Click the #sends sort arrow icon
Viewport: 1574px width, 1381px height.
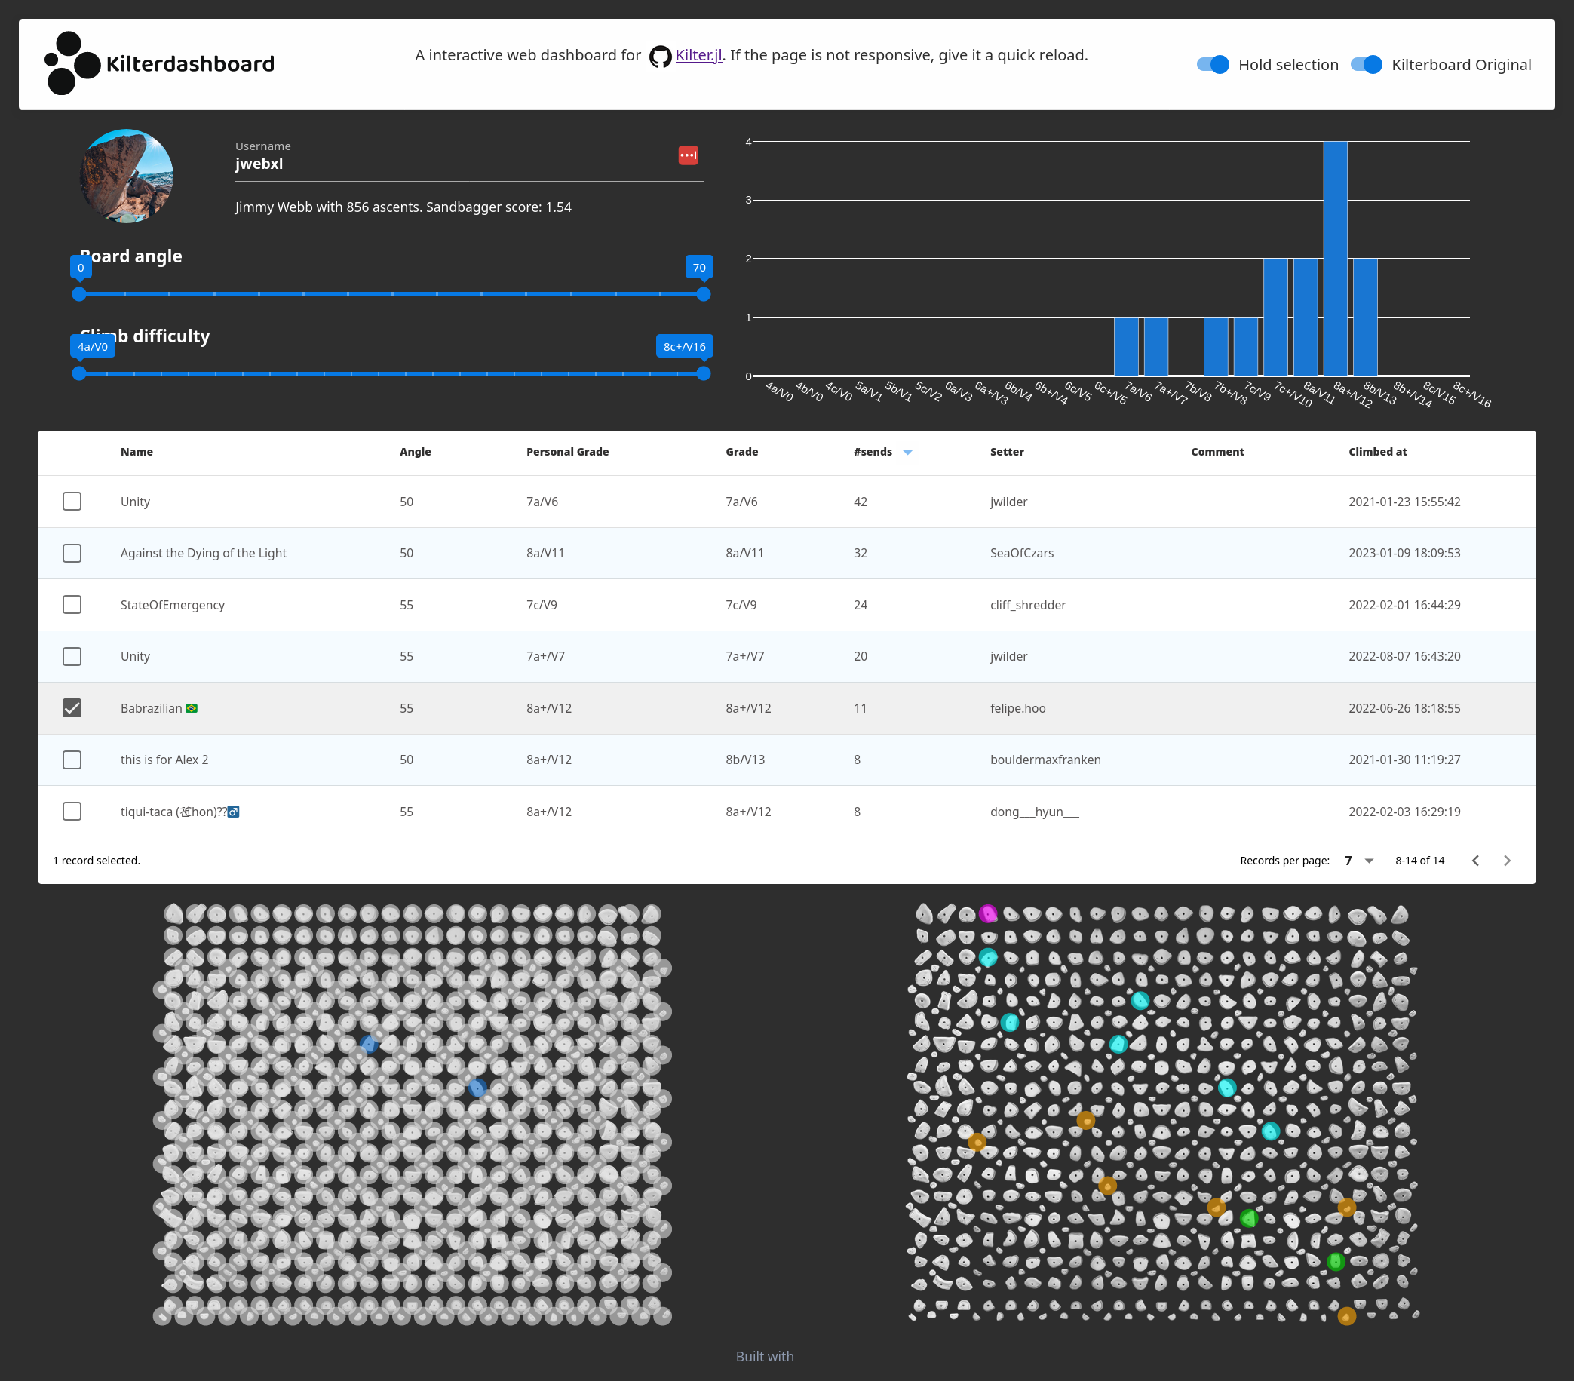click(907, 452)
